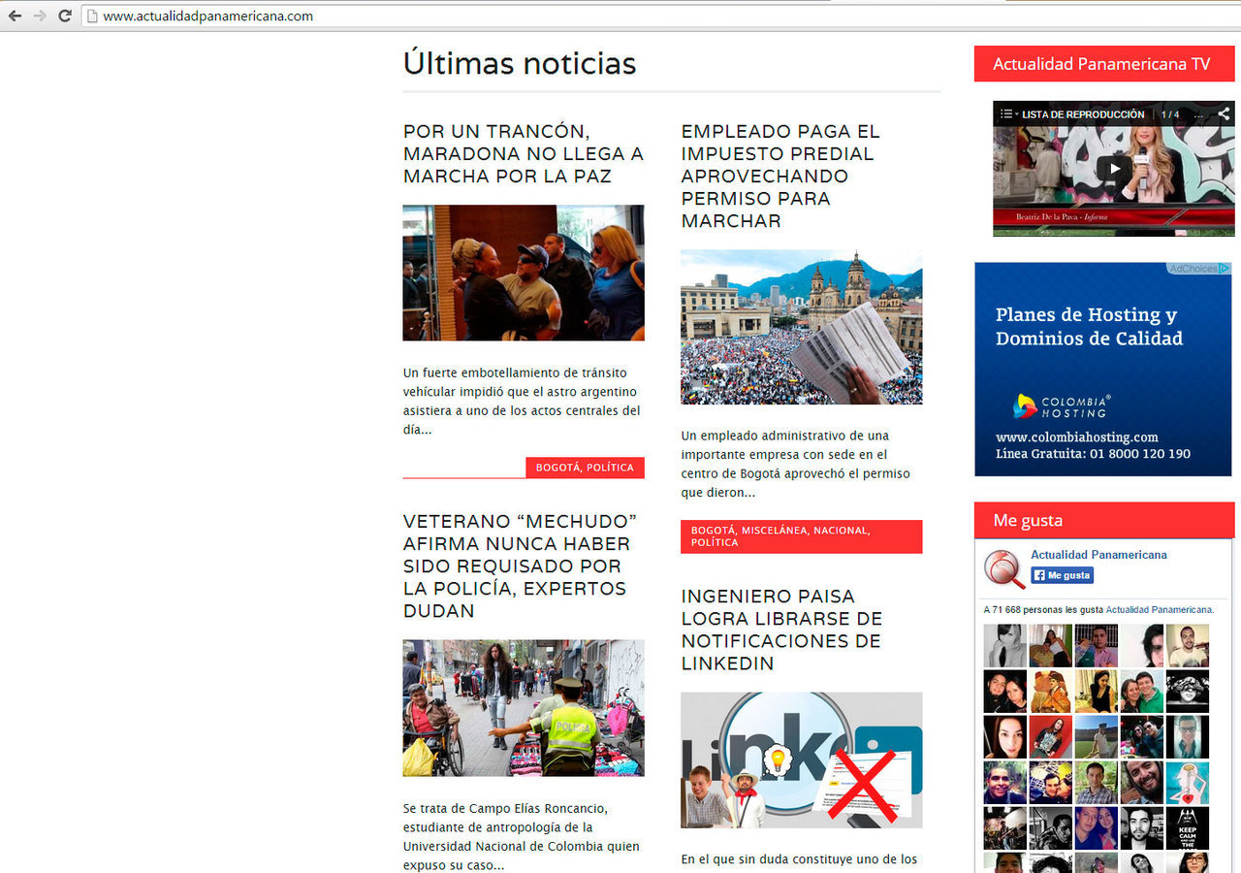Click the 'Últimas noticias' section heading
Viewport: 1241px width, 873px height.
pos(520,63)
